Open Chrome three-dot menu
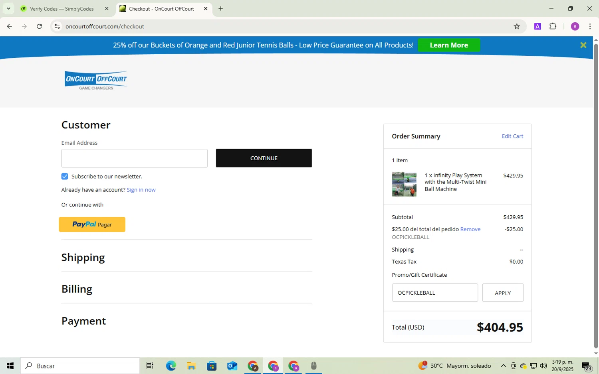This screenshot has height=374, width=599. 590,26
